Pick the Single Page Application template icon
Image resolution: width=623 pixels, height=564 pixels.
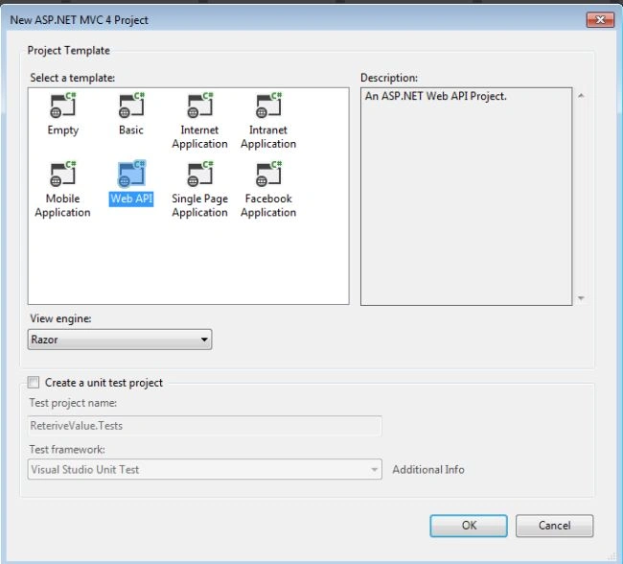click(x=200, y=175)
